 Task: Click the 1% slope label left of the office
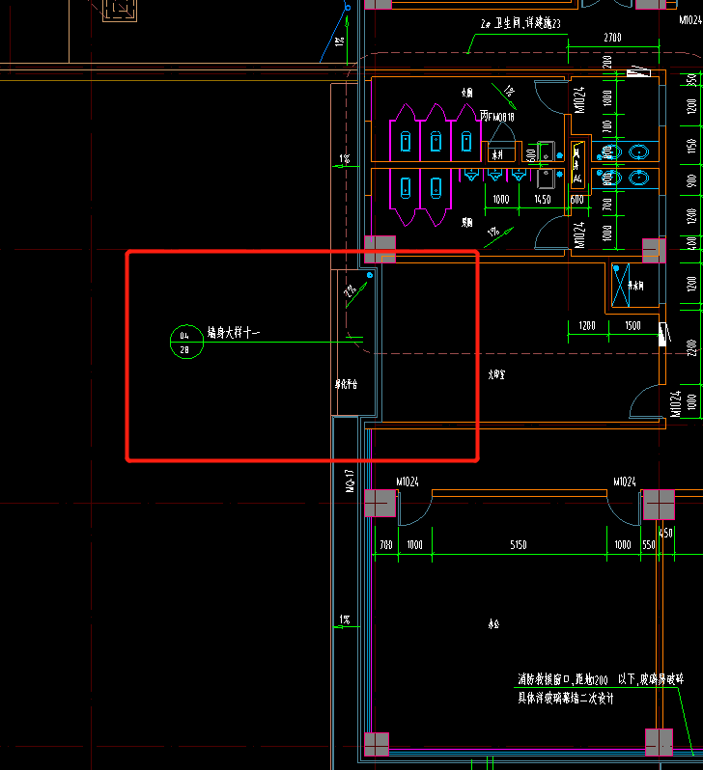pos(345,619)
